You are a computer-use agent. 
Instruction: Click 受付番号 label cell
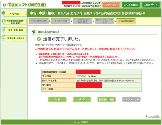[59, 85]
